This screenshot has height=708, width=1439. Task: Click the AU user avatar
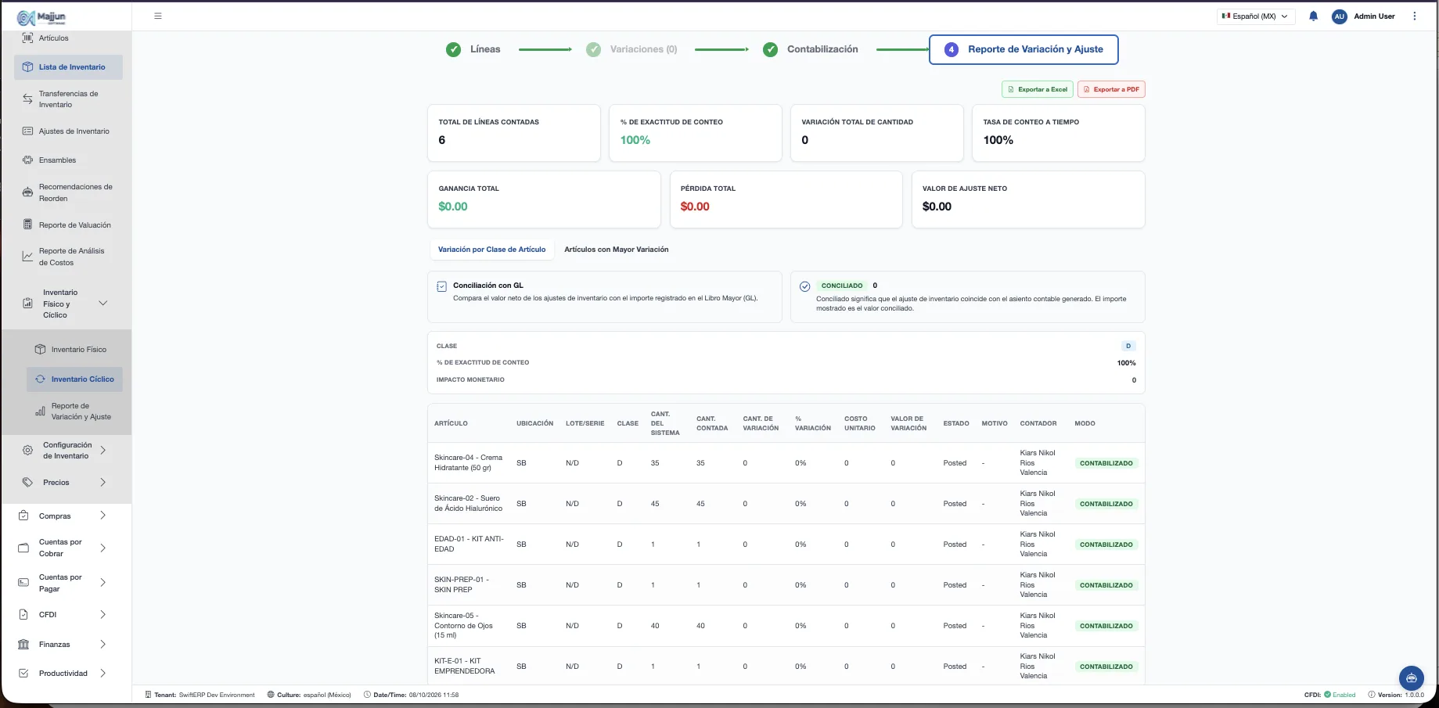coord(1339,16)
